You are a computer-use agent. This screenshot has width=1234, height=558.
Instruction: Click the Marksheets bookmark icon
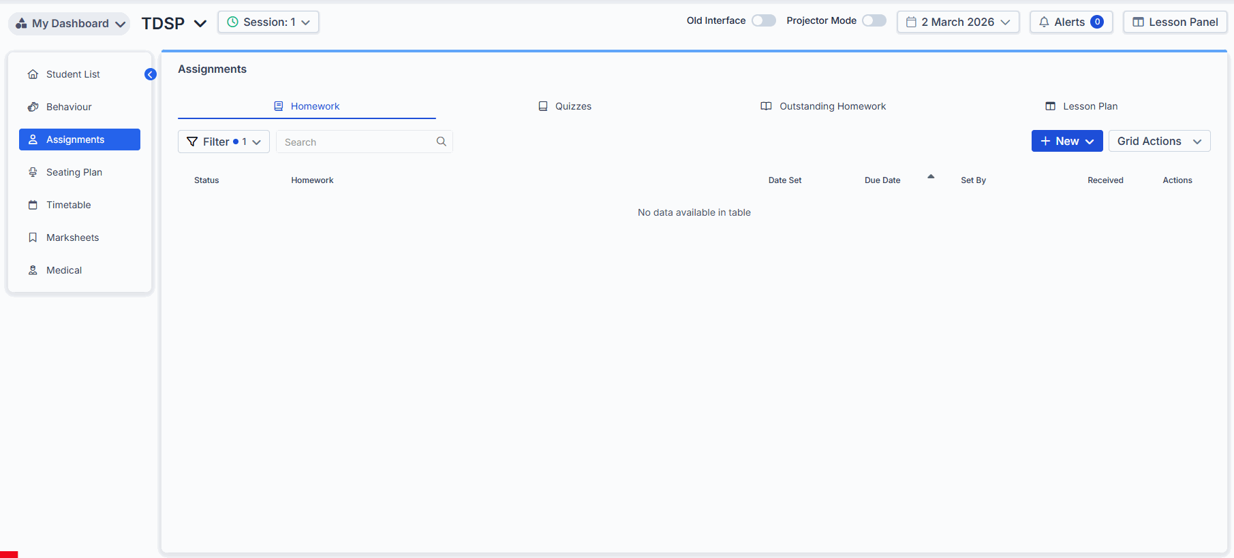[x=33, y=237]
